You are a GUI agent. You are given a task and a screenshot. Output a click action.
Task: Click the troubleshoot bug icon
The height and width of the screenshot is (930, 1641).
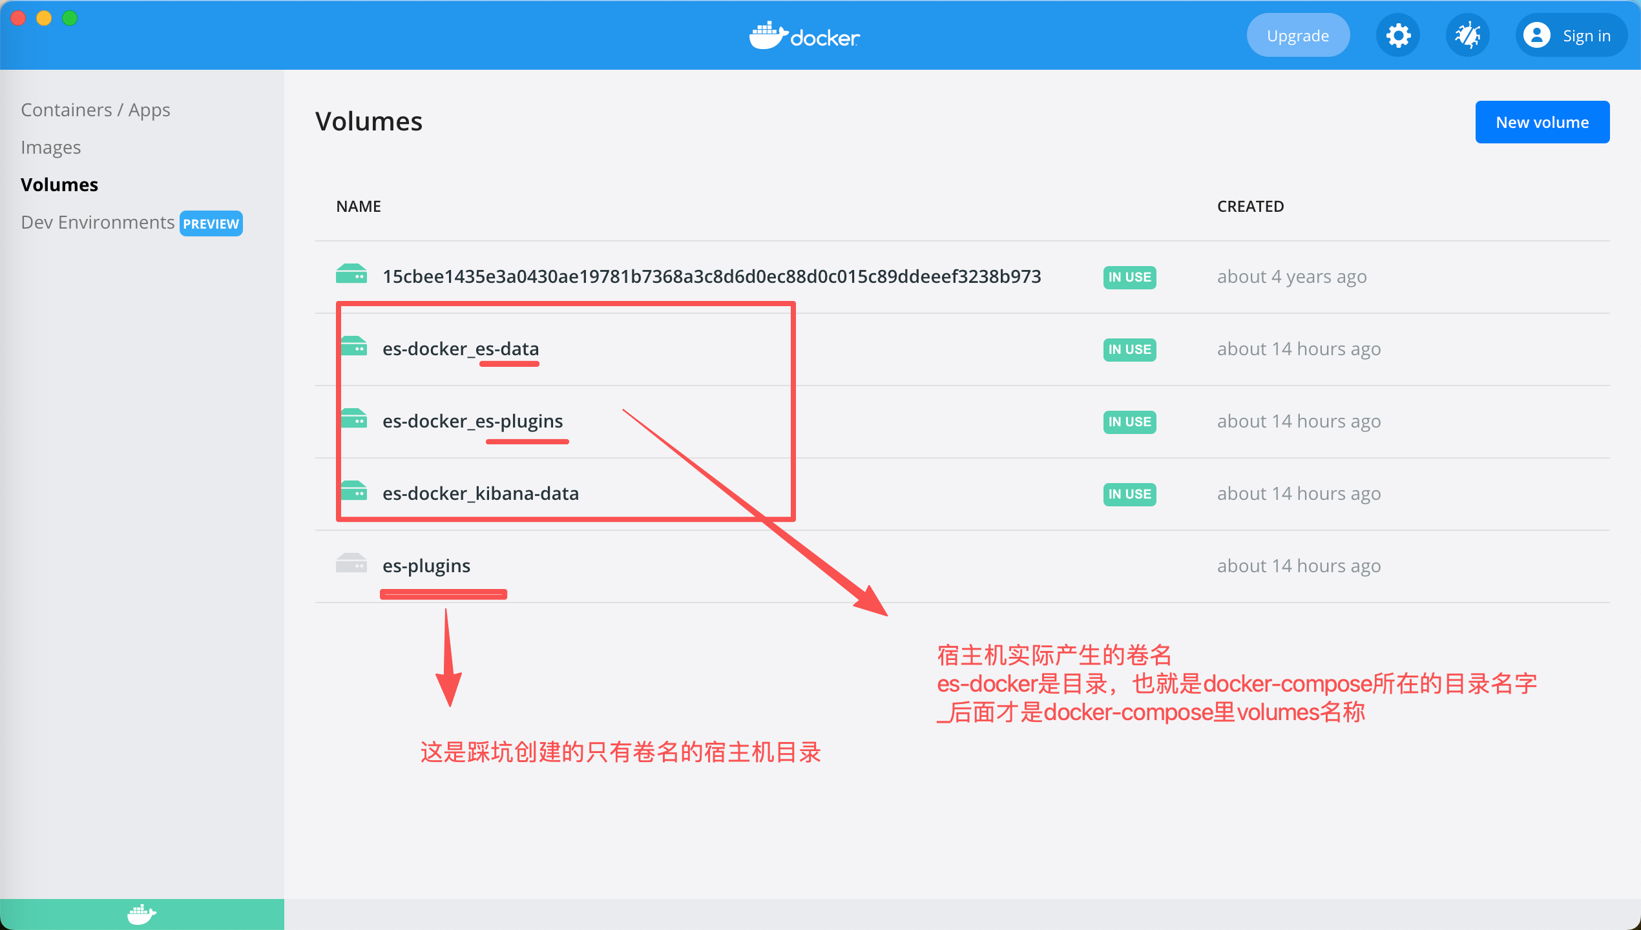[1467, 36]
